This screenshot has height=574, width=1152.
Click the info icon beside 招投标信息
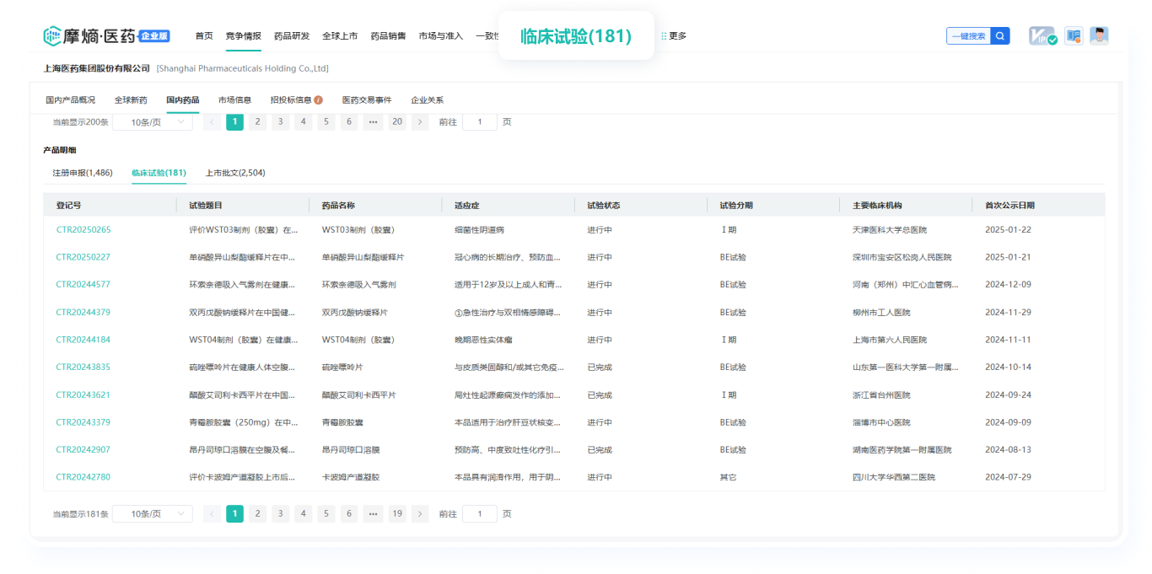pyautogui.click(x=319, y=99)
